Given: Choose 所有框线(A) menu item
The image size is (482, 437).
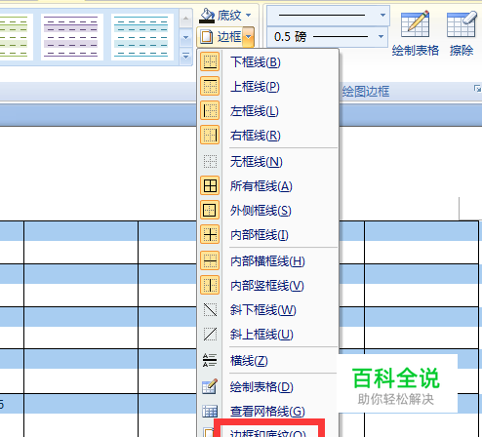Looking at the screenshot, I should pos(267,186).
